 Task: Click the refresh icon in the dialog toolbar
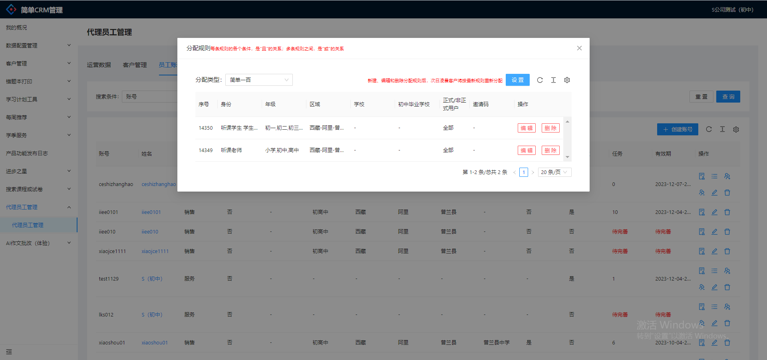pos(540,80)
